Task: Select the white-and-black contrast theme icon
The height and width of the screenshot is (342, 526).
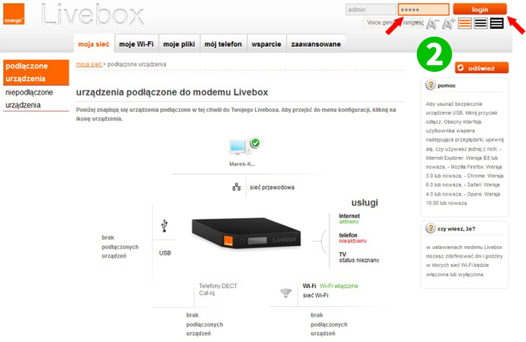Action: click(480, 23)
